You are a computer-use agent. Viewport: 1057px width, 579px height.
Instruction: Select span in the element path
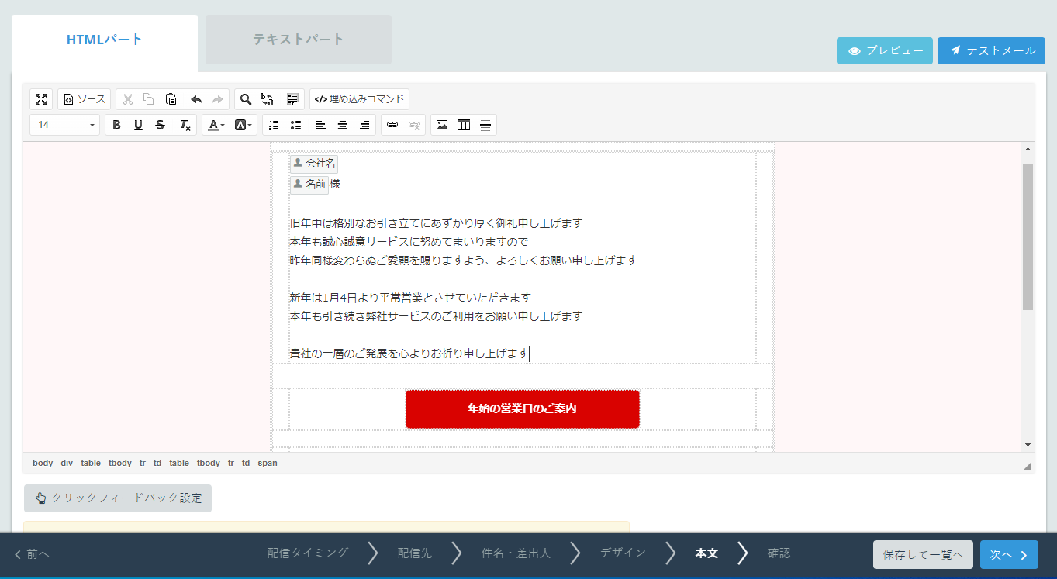(x=268, y=463)
